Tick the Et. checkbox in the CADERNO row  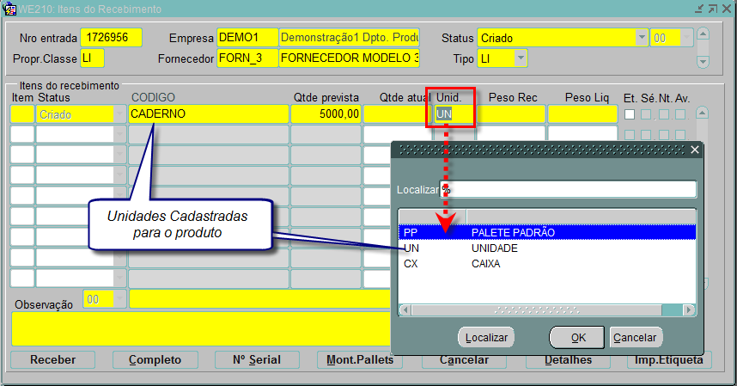point(630,114)
